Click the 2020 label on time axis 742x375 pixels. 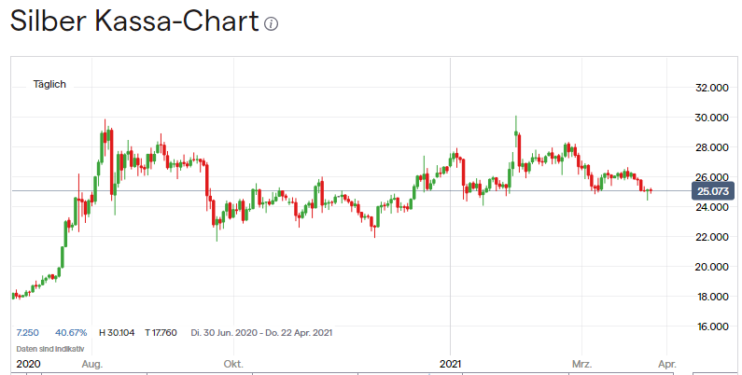point(30,363)
